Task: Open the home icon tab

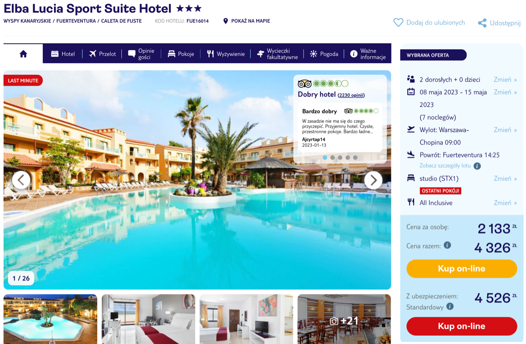Action: [x=23, y=53]
